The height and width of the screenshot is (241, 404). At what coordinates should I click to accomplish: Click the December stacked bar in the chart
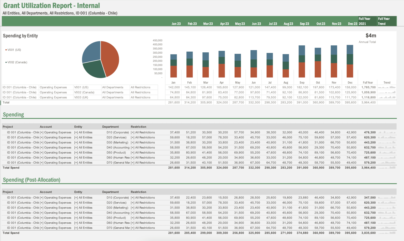(350, 61)
